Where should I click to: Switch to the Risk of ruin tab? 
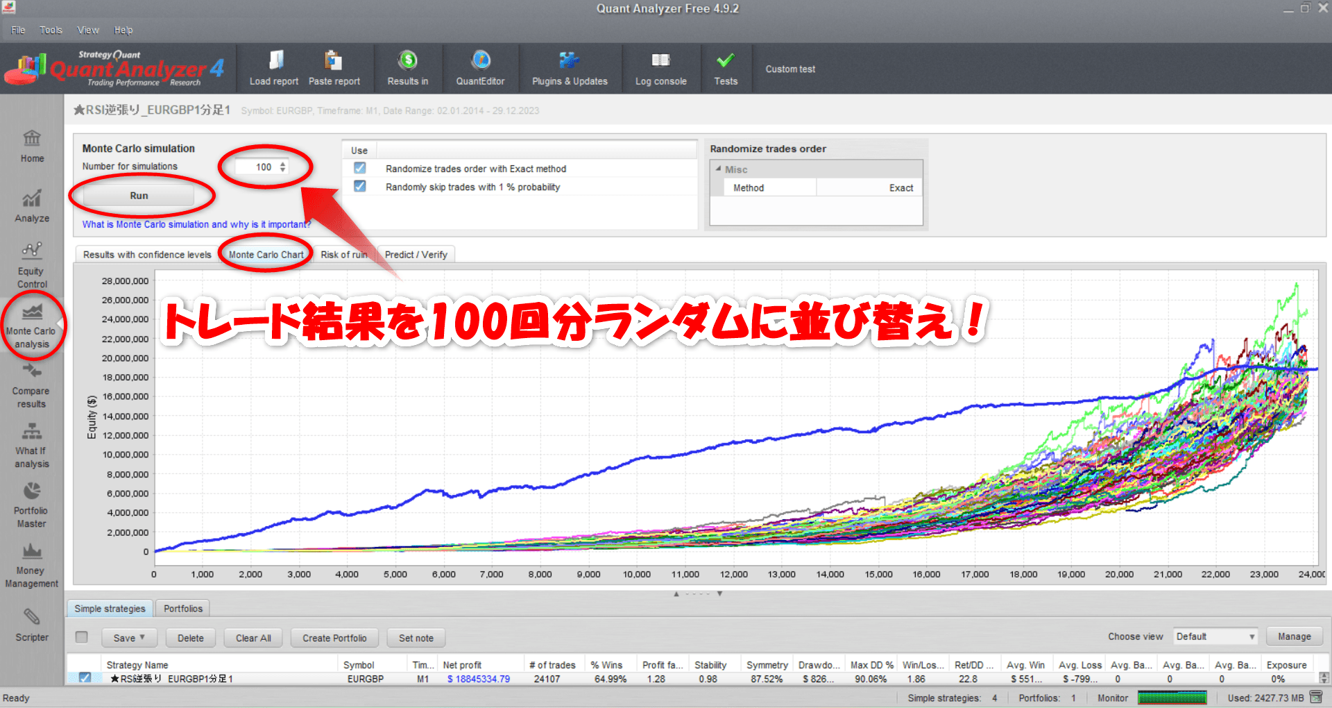pyautogui.click(x=343, y=254)
